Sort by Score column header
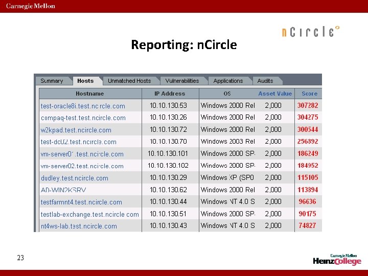This screenshot has width=368, height=276. [x=309, y=94]
